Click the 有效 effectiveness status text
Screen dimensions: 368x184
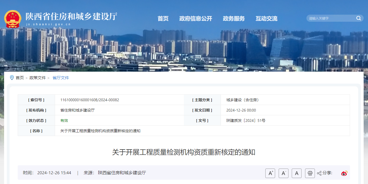click(64, 120)
